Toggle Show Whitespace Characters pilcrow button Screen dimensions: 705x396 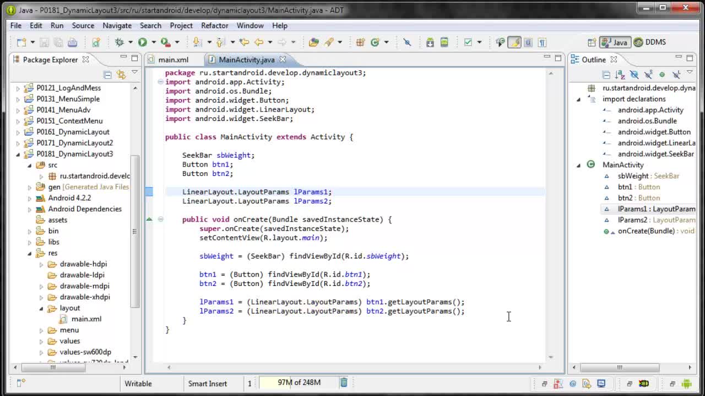pyautogui.click(x=542, y=42)
